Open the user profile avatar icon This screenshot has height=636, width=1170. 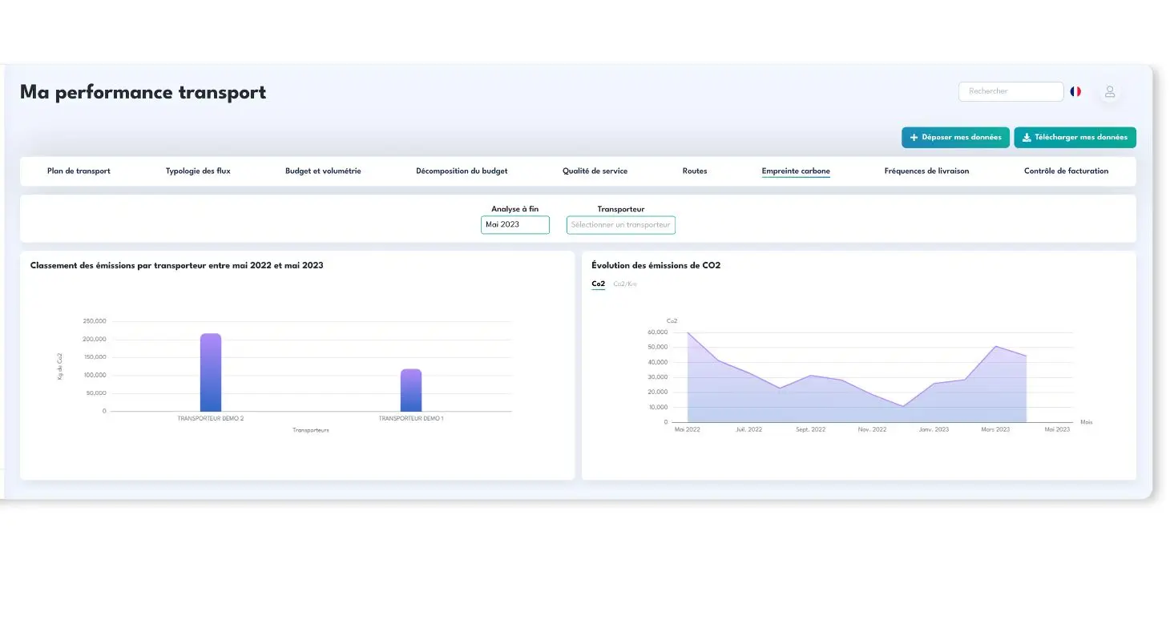(1109, 92)
